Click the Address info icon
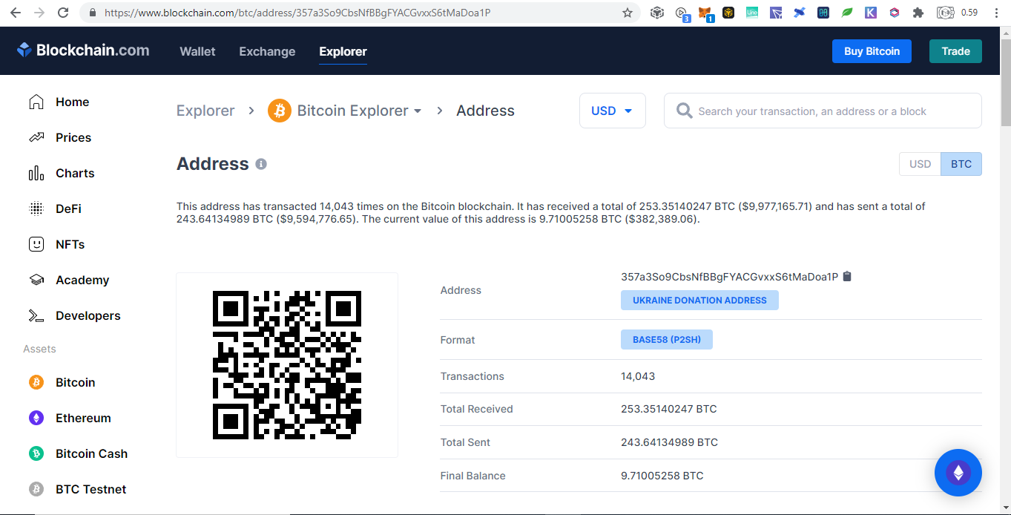This screenshot has height=515, width=1011. point(261,164)
